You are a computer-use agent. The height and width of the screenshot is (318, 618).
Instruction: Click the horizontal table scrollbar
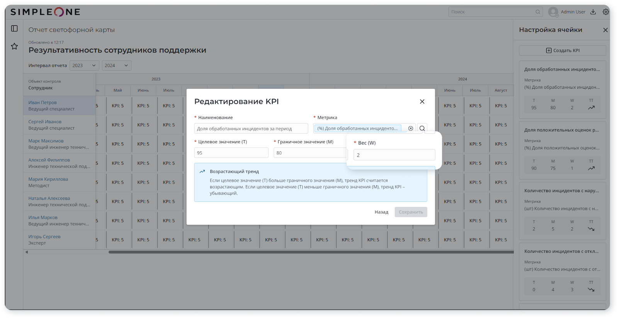click(311, 252)
